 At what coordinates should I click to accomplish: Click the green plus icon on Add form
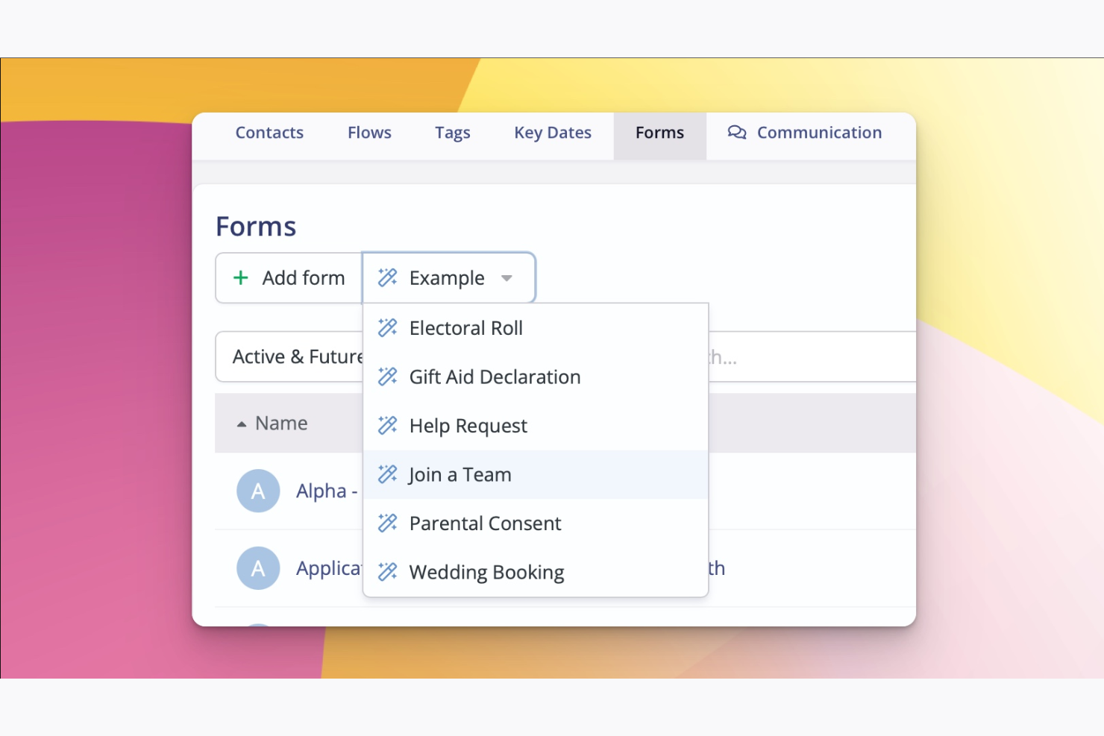tap(240, 278)
